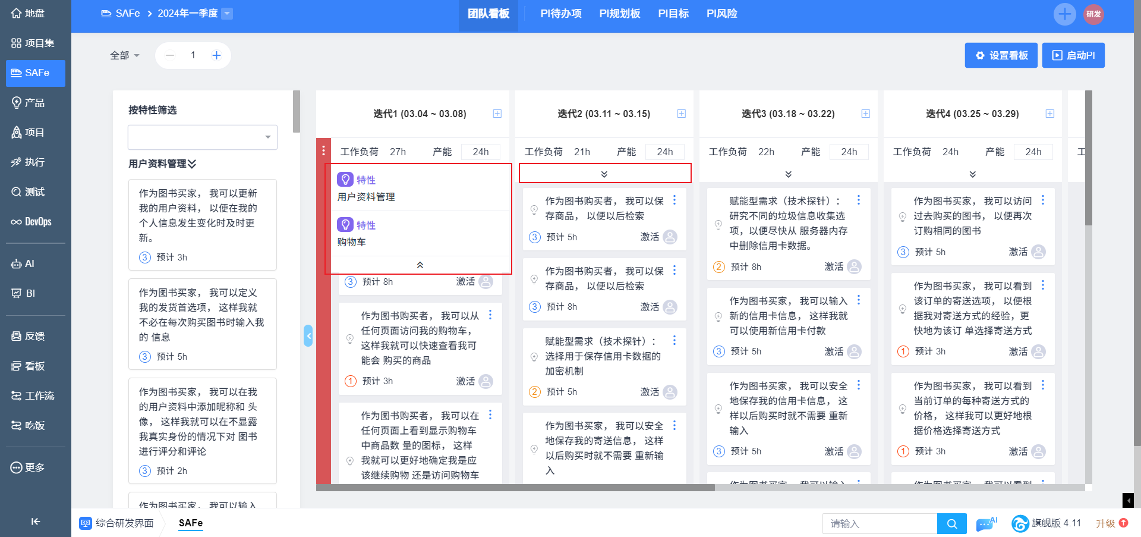Click the search magnifier button
Viewport: 1141px width, 537px height.
(951, 524)
